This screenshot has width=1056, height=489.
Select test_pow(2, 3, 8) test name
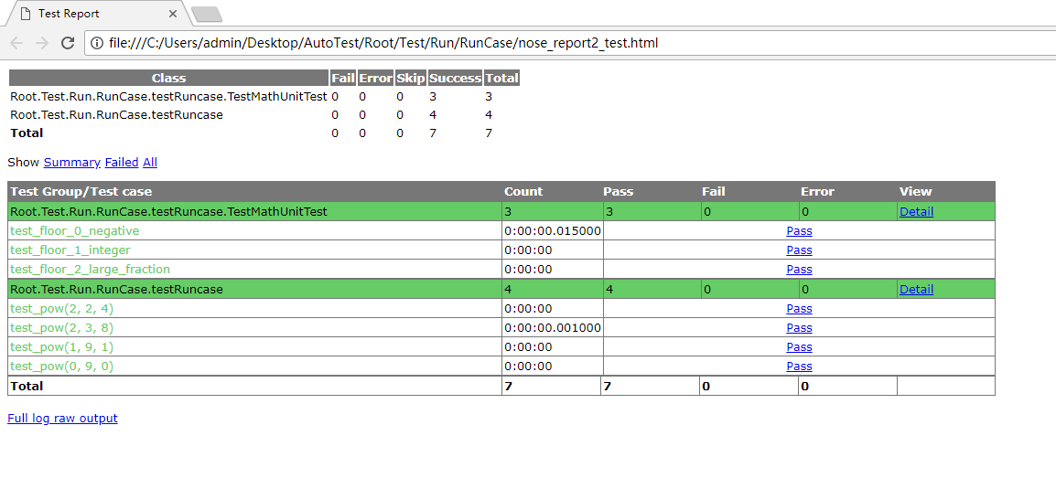tap(62, 328)
